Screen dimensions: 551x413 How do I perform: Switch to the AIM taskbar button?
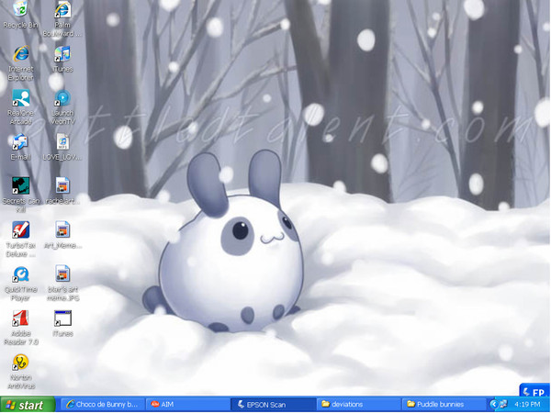(x=188, y=405)
